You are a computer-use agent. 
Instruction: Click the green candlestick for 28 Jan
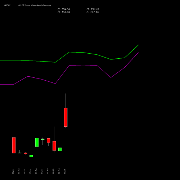37,143
